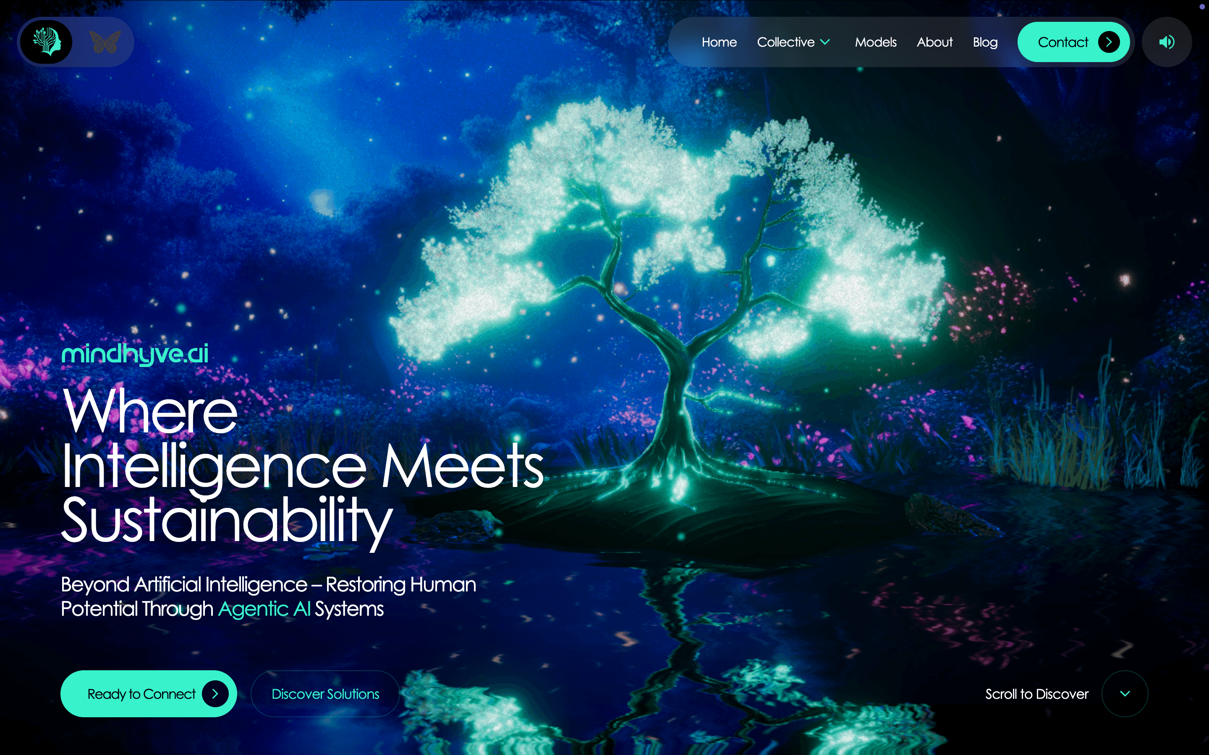Go to the Home nav item

point(719,42)
